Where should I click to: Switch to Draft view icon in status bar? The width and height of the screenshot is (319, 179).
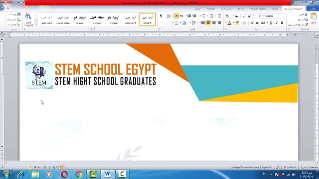pos(45,167)
